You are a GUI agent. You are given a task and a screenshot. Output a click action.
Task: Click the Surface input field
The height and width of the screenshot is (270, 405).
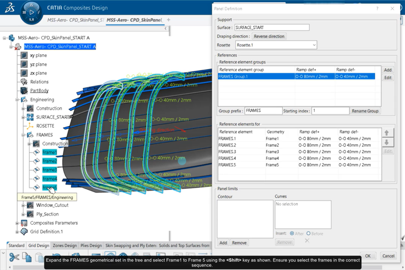(x=272, y=27)
